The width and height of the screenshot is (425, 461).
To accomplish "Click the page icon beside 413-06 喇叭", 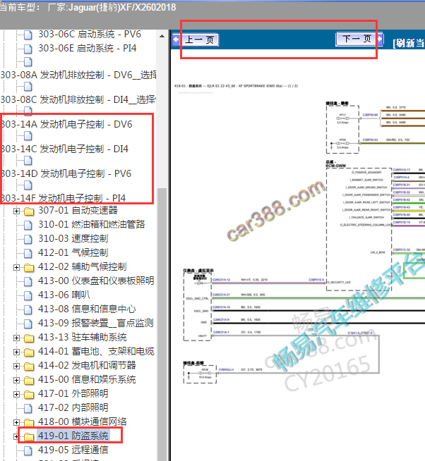I will coord(28,296).
